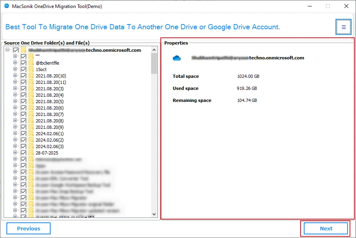Click the folder tree scrollbar thumb

[154, 63]
